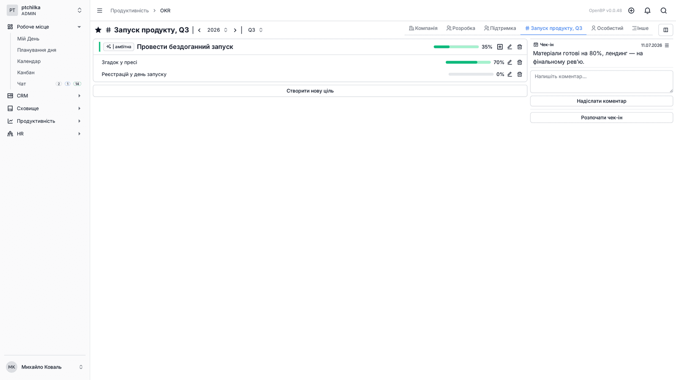The width and height of the screenshot is (676, 380).
Task: Open the Q3 quarter selector
Action: tap(255, 30)
